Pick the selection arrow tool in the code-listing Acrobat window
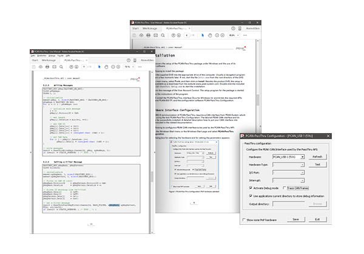Viewport: 364px width, 254px height. pyautogui.click(x=99, y=67)
